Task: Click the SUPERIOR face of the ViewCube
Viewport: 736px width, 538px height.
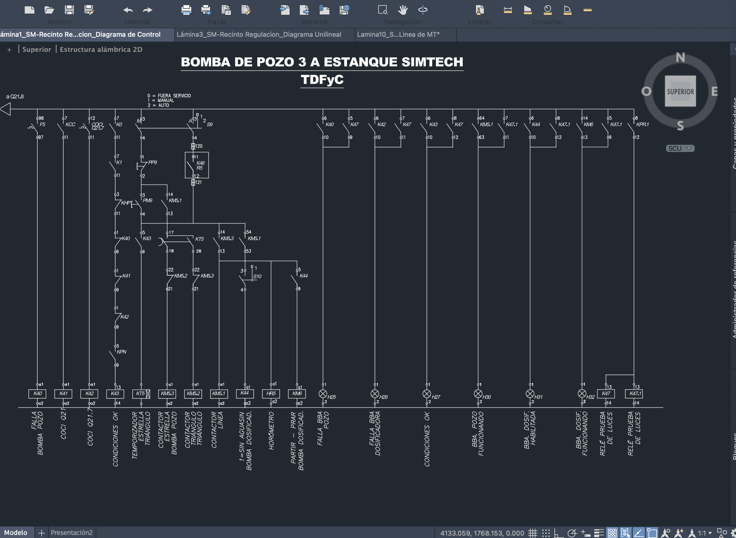Action: (680, 91)
